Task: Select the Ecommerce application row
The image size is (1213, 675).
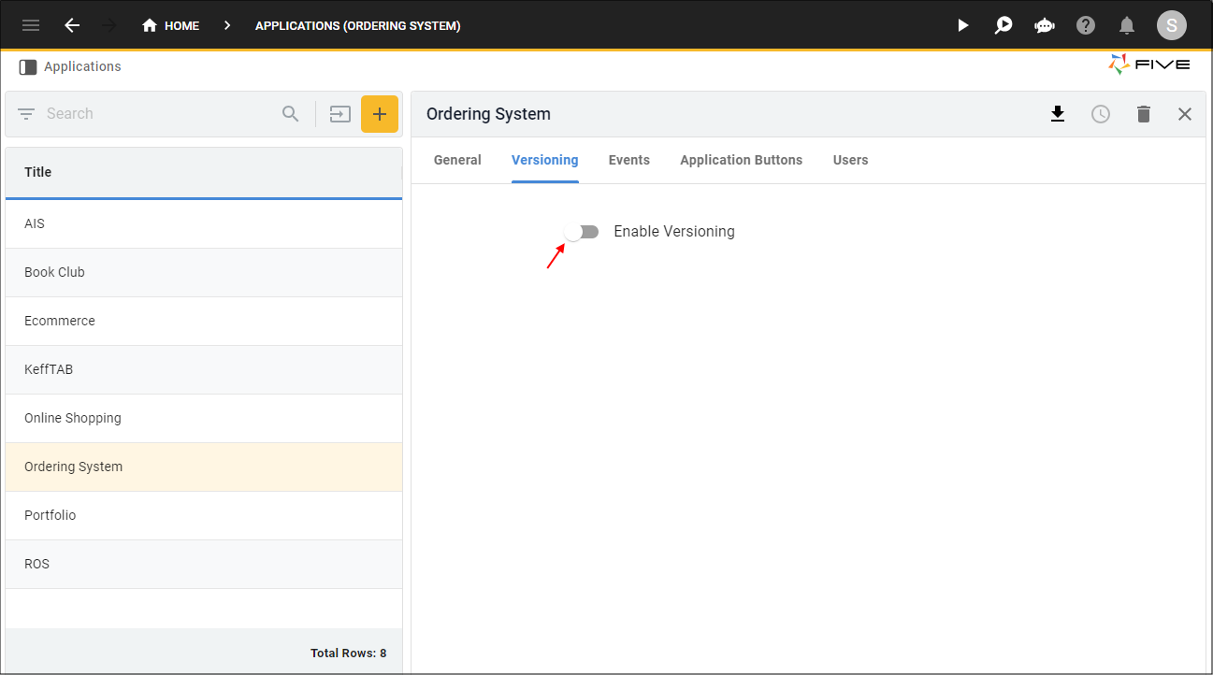Action: (x=204, y=321)
